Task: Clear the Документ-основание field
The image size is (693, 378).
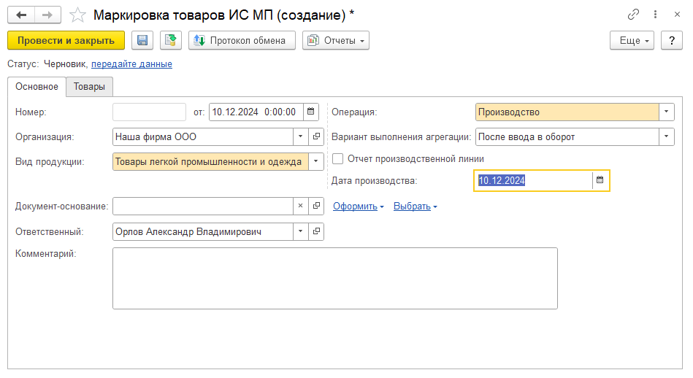Action: pos(301,207)
